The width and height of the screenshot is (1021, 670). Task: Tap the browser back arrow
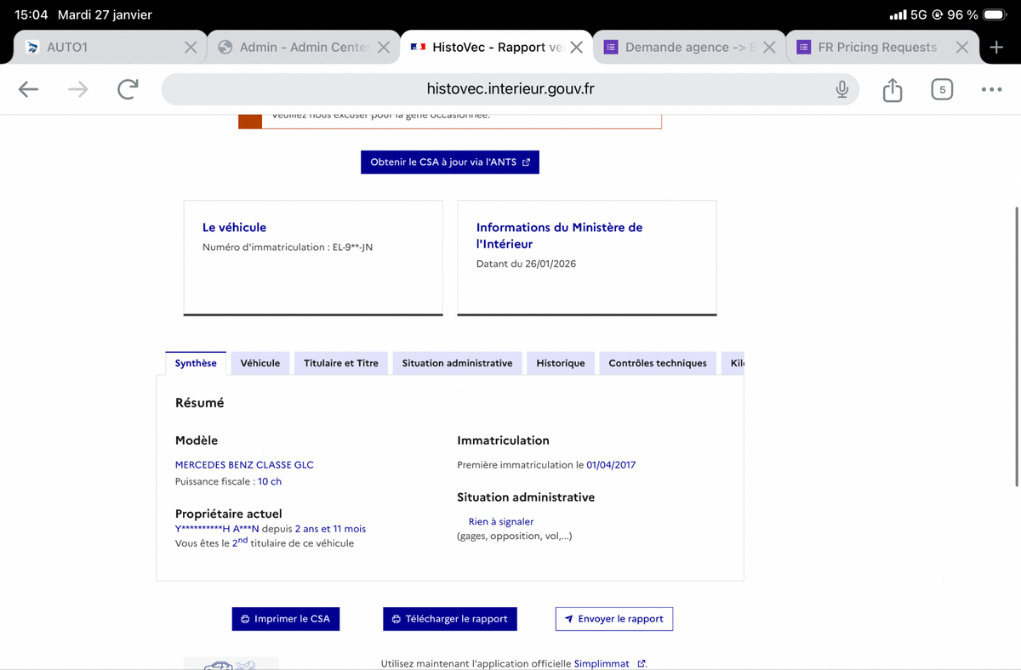28,89
